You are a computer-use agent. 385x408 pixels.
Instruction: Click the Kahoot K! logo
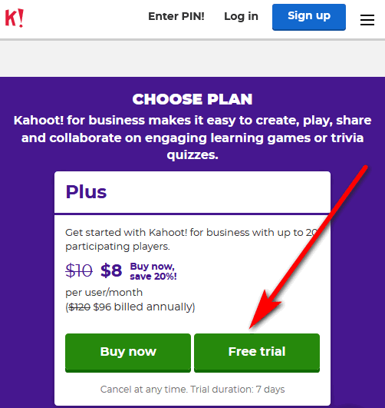(x=15, y=18)
